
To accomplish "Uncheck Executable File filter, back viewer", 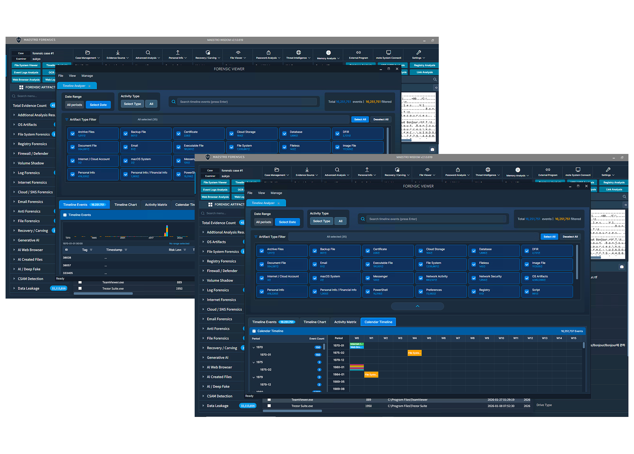I will pos(179,147).
